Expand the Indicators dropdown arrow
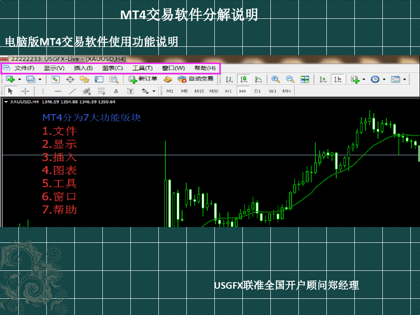Viewport: 420px width, 315px height. pyautogui.click(x=364, y=80)
